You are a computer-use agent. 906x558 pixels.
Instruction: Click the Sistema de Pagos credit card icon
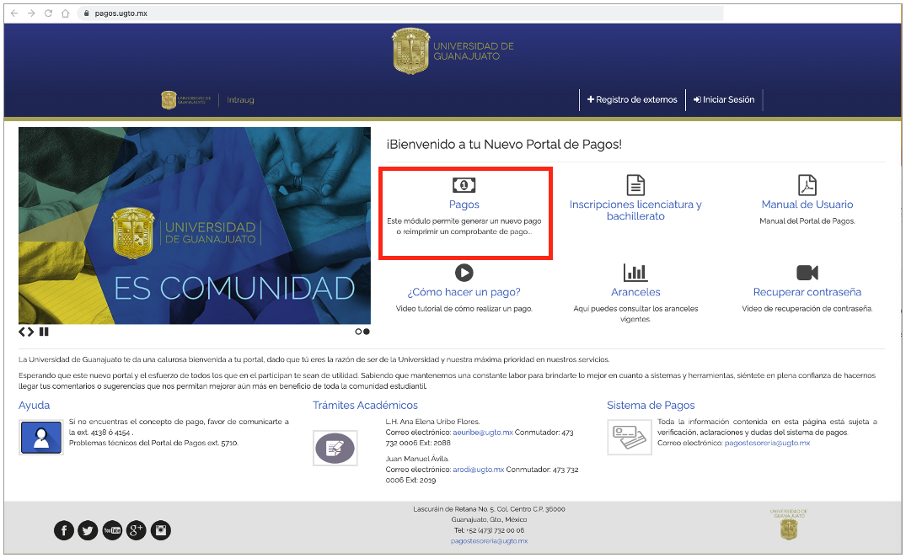pos(630,438)
